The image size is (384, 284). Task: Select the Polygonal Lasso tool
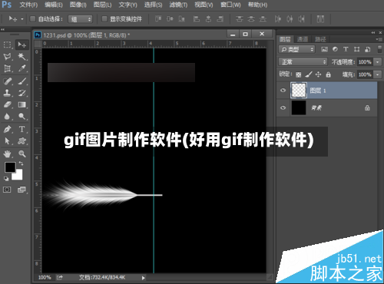pyautogui.click(x=8, y=57)
